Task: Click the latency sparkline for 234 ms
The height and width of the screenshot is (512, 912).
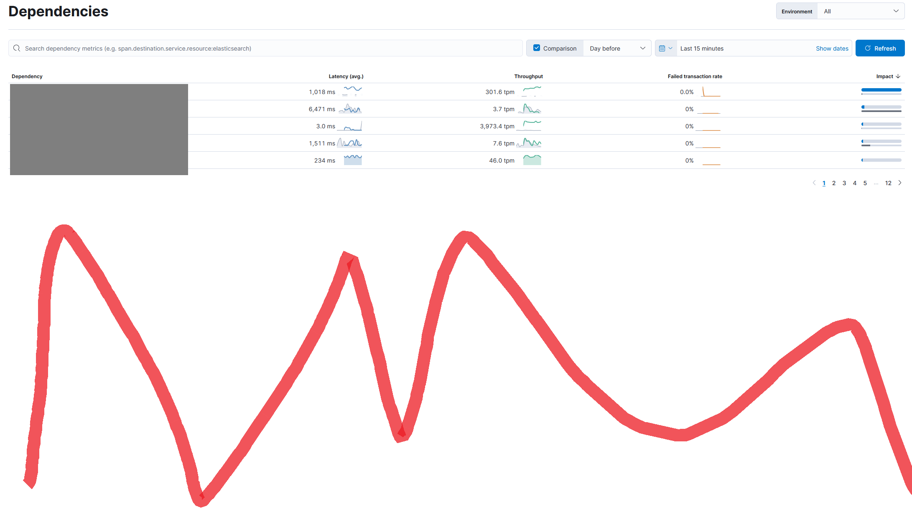Action: pyautogui.click(x=353, y=160)
